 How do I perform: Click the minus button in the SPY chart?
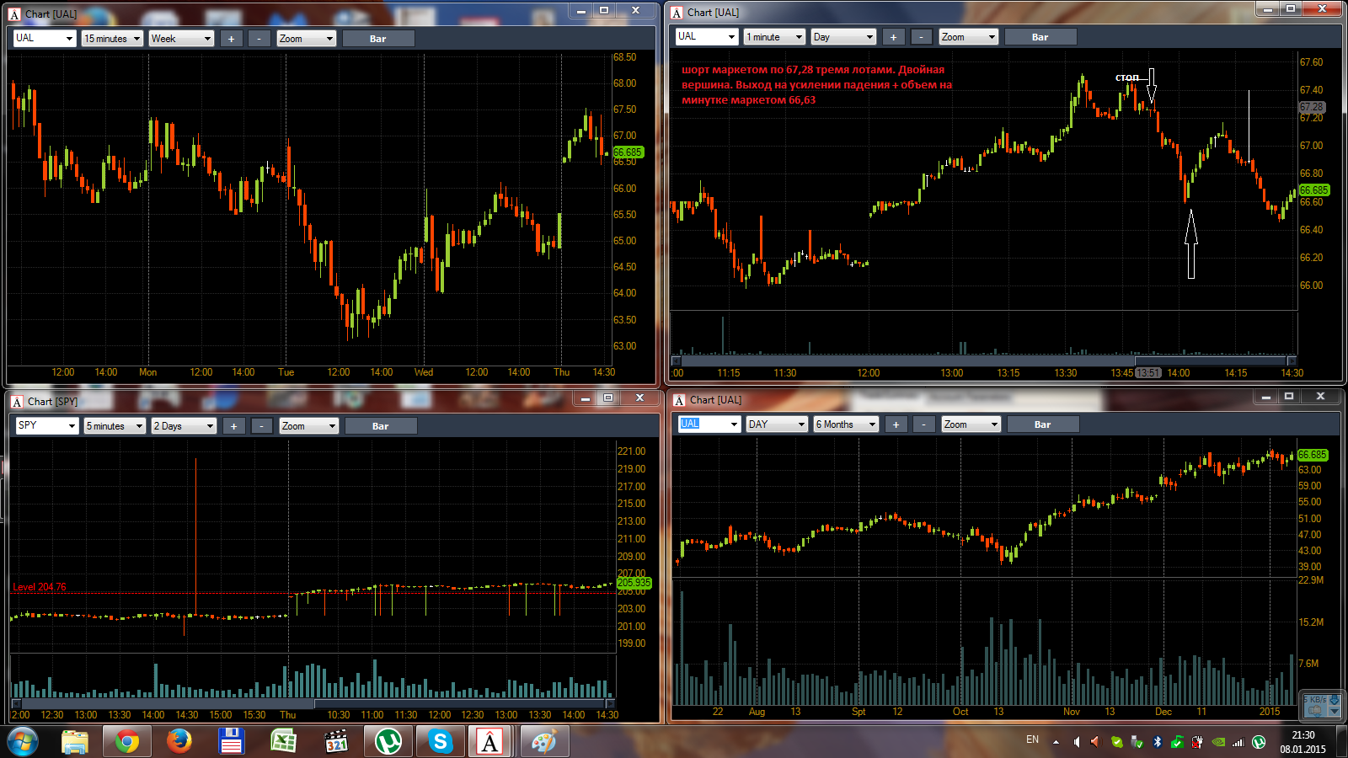click(x=262, y=426)
